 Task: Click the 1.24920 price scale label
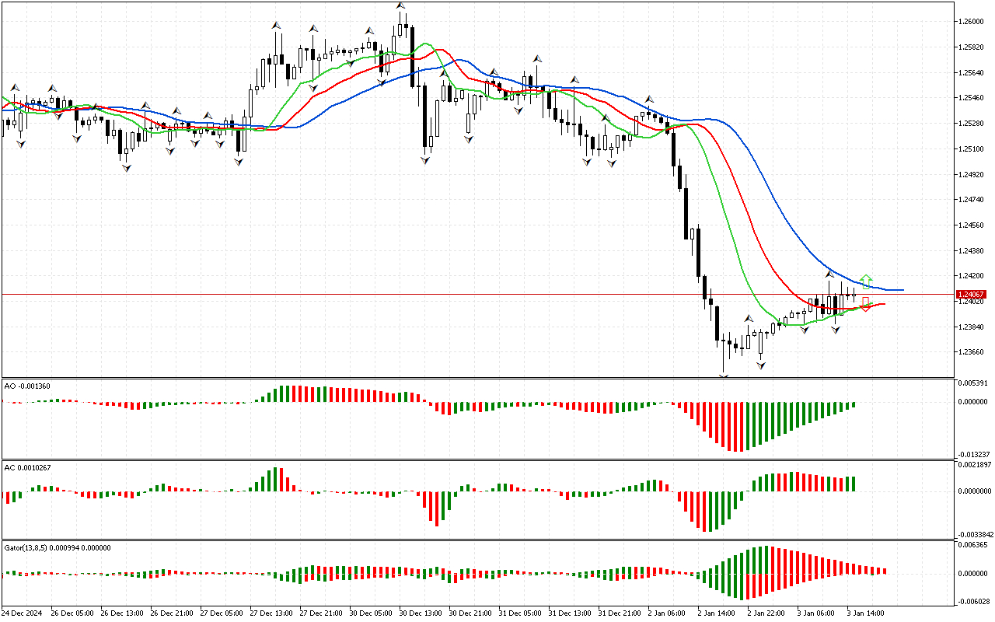tap(972, 174)
